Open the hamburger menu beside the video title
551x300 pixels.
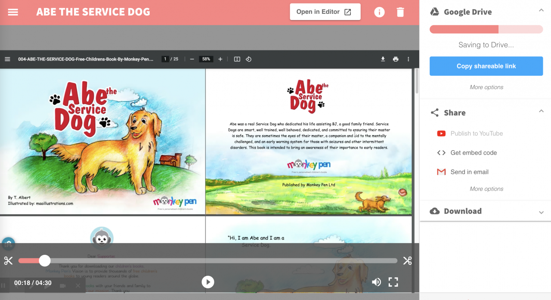(x=13, y=12)
